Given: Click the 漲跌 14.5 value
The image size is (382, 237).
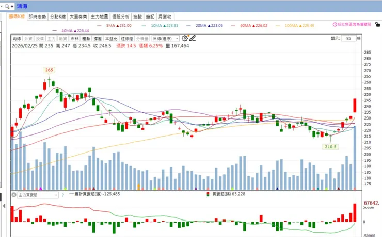Looking at the screenshot, I should click(x=126, y=46).
